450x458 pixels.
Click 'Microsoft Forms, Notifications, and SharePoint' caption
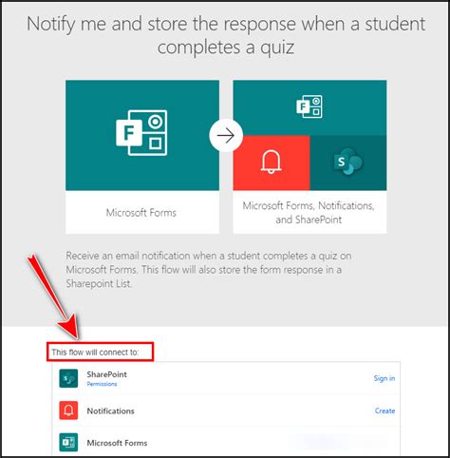coord(309,213)
